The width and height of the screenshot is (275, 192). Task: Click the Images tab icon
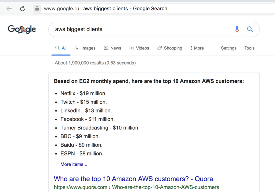[x=77, y=48]
